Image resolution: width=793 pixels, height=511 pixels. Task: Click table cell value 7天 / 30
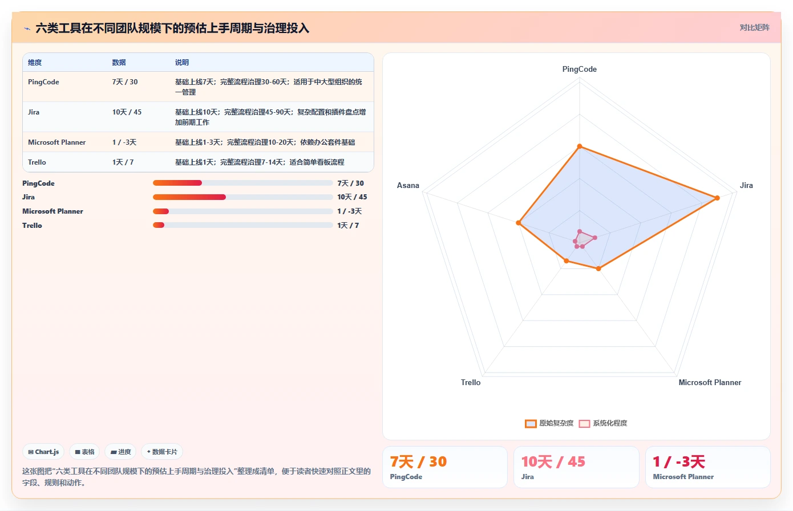pos(125,82)
